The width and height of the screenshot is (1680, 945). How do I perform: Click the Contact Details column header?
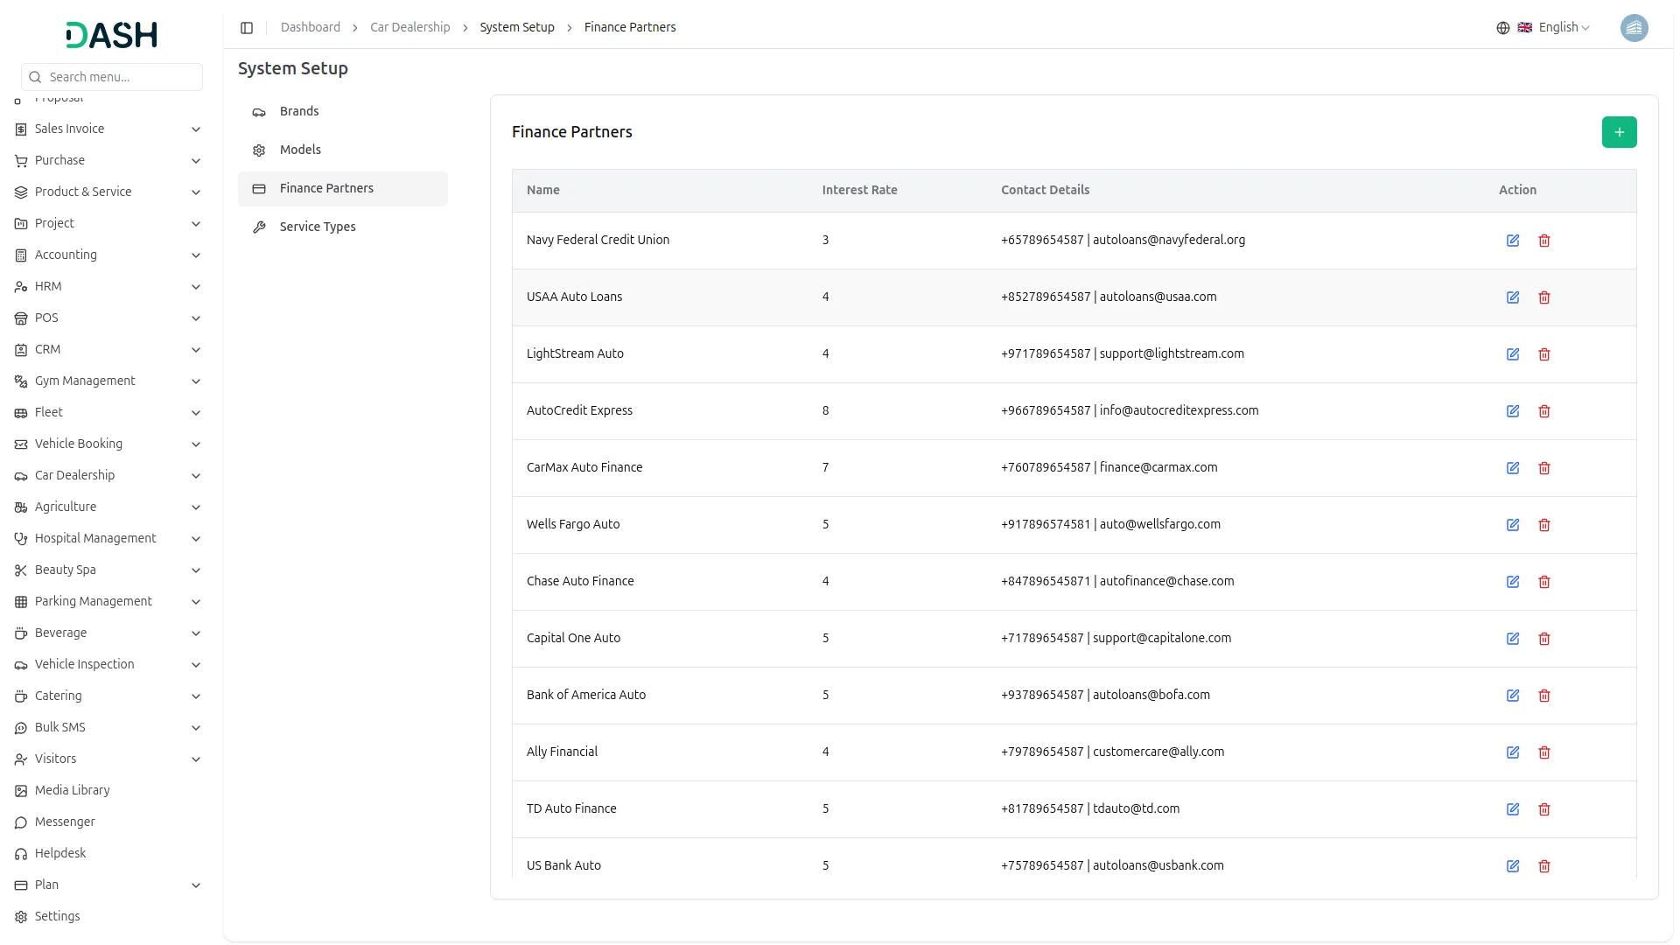tap(1045, 190)
